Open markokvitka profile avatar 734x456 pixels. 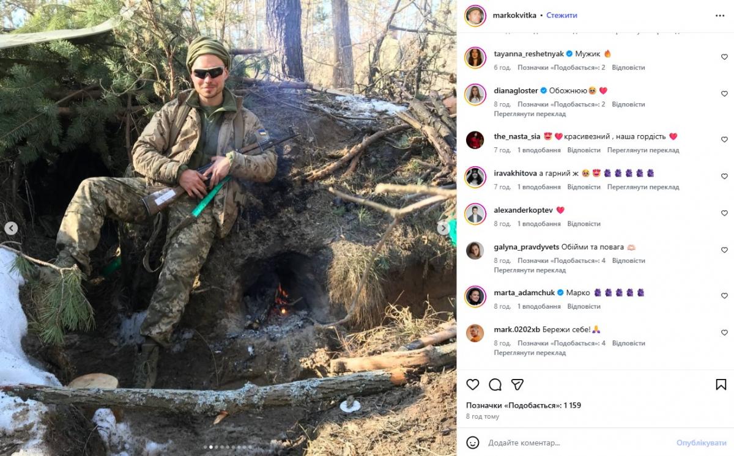tap(475, 15)
